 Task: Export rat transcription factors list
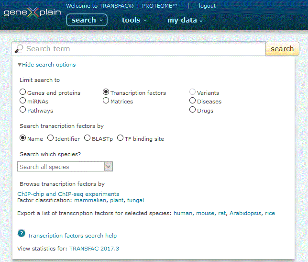tap(222, 213)
